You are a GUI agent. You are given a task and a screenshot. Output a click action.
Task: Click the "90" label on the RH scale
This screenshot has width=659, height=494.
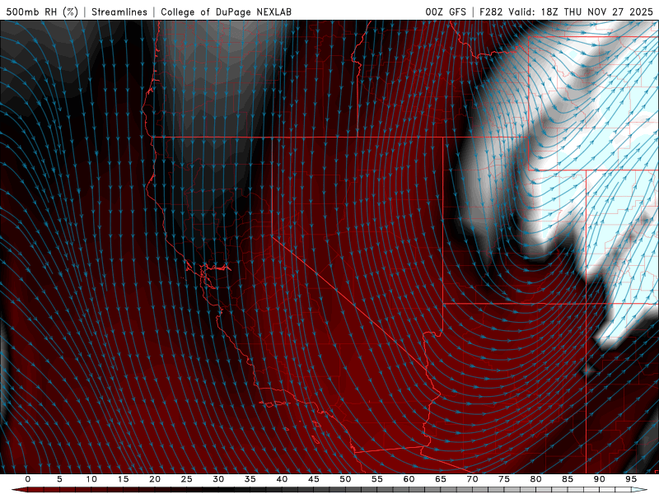(600, 479)
